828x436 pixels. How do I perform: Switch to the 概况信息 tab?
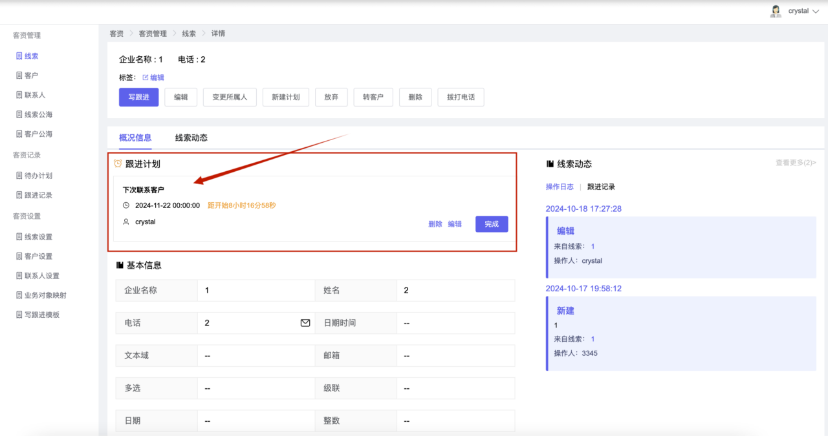click(x=135, y=138)
